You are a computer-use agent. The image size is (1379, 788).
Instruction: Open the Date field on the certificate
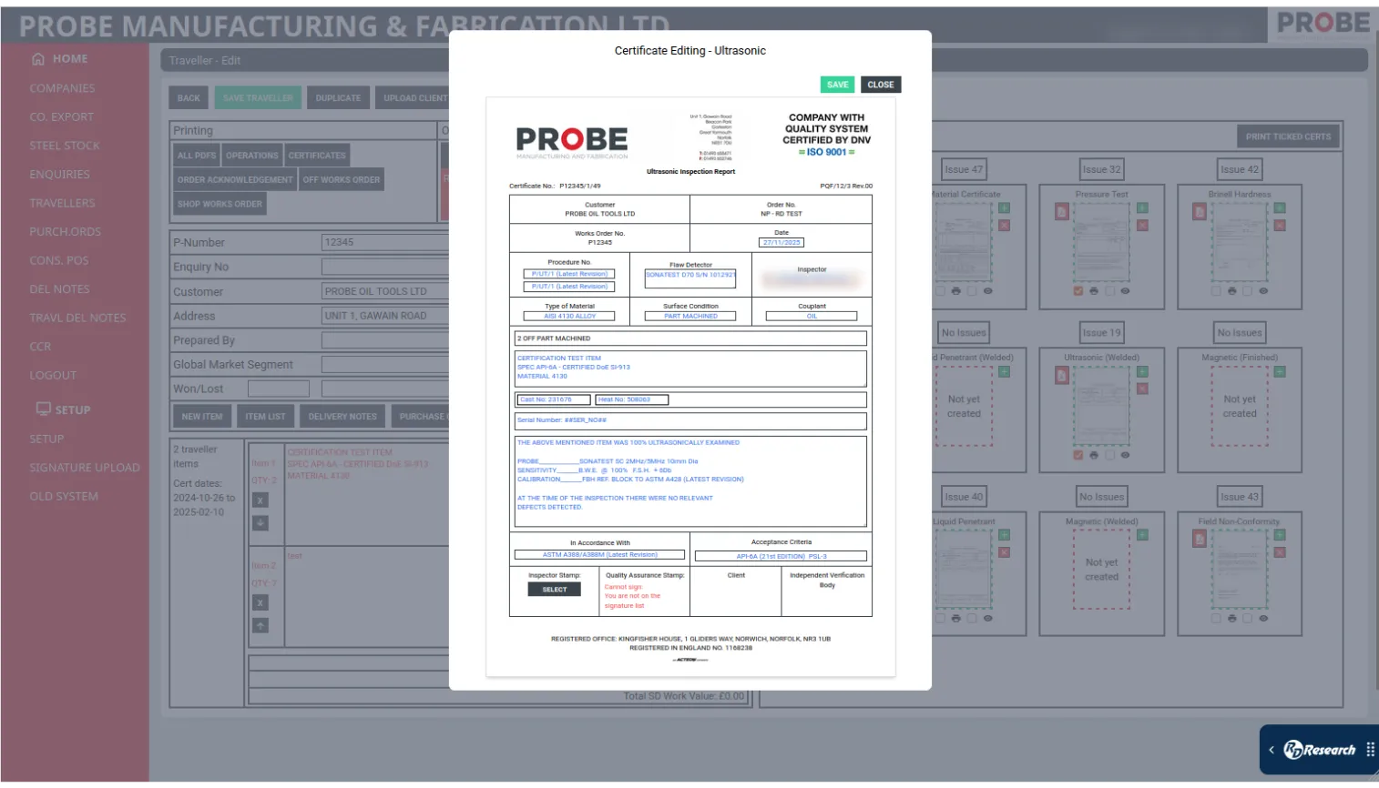click(781, 243)
